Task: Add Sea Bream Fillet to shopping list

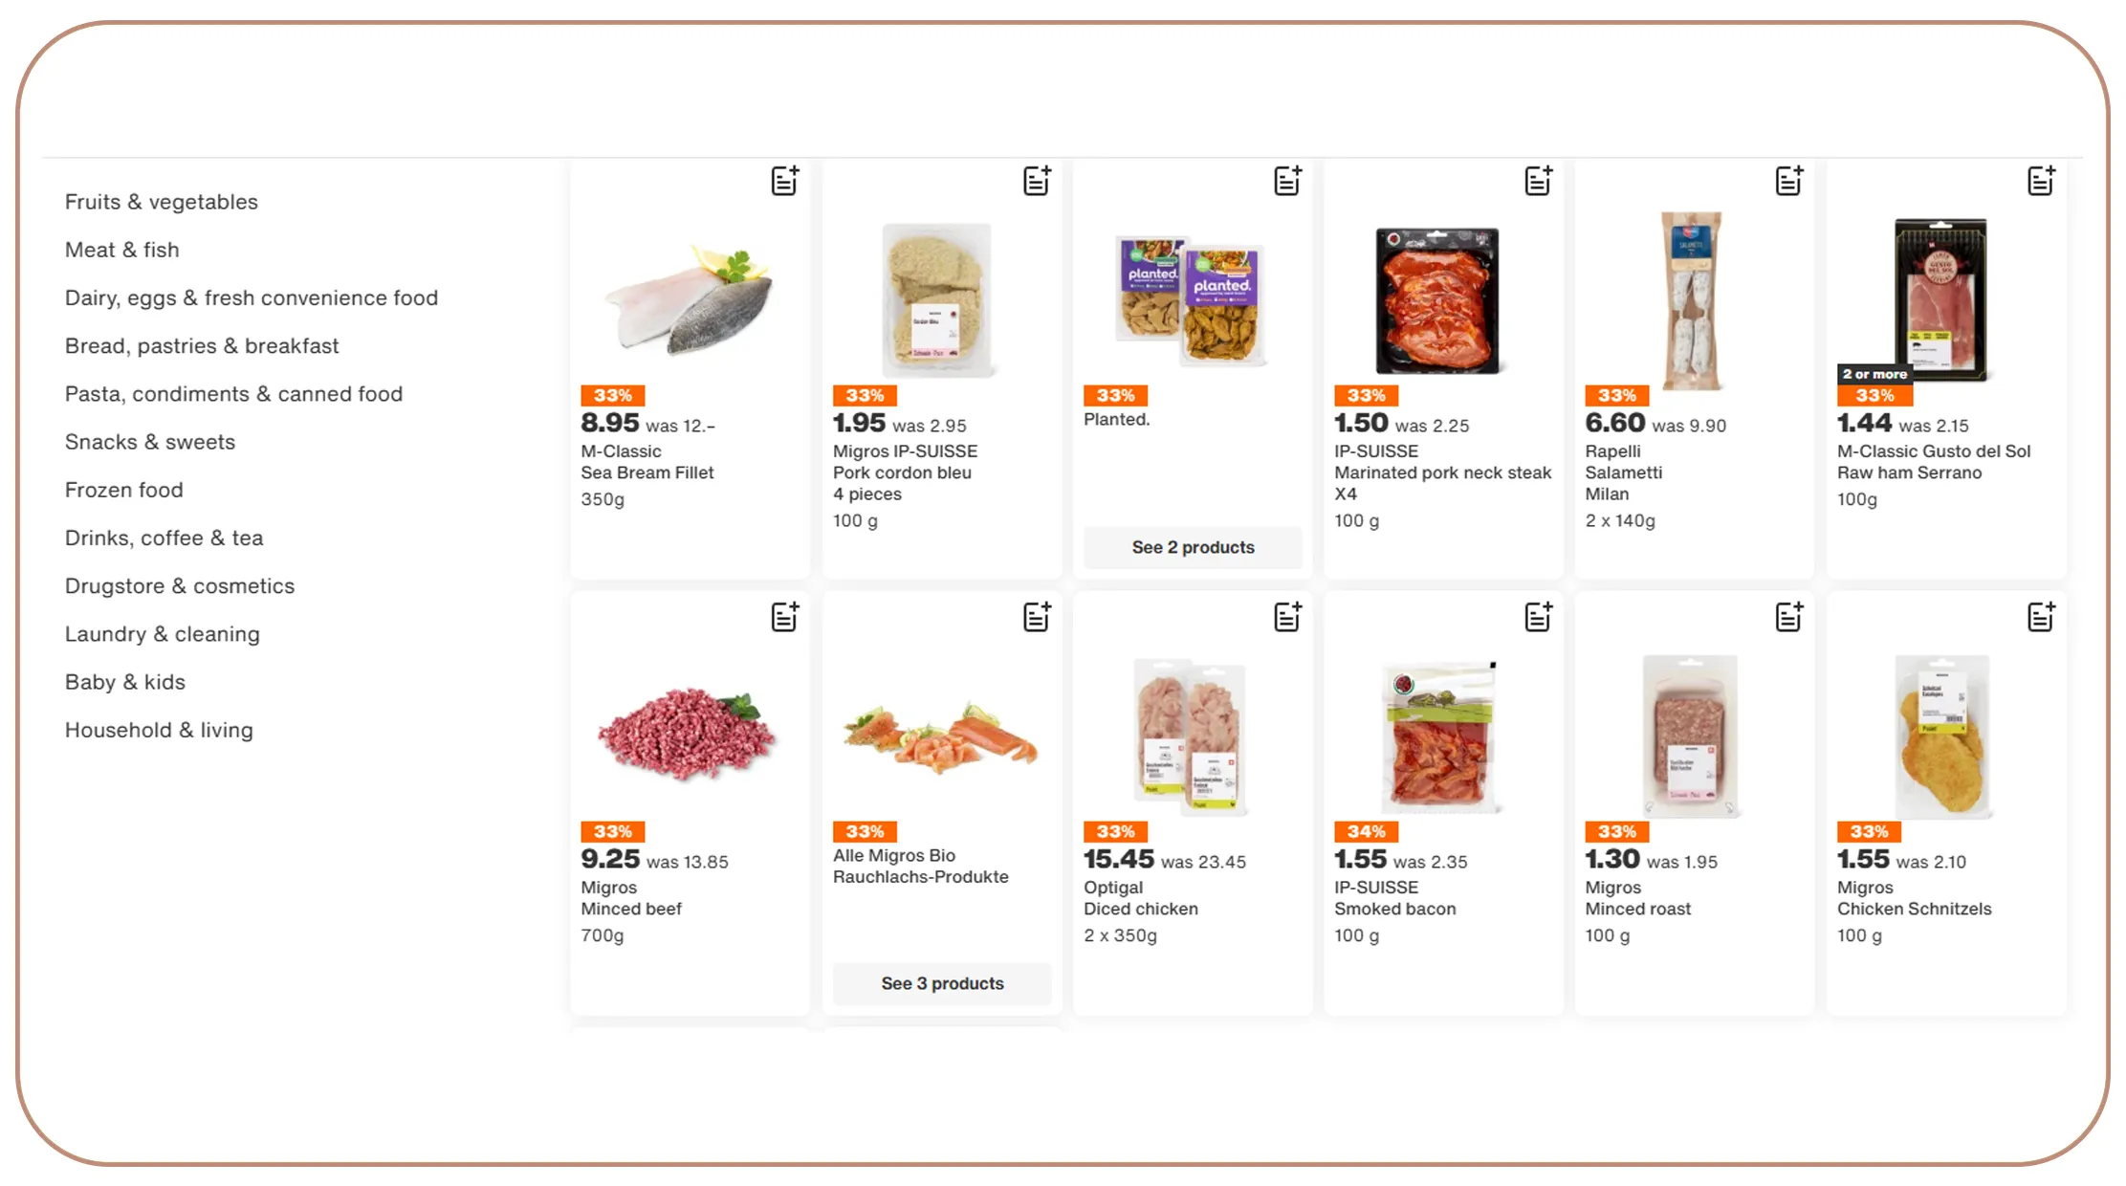Action: tap(784, 181)
